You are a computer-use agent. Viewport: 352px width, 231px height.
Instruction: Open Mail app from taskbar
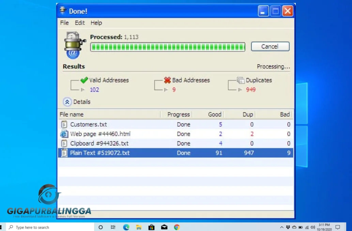coord(164,227)
